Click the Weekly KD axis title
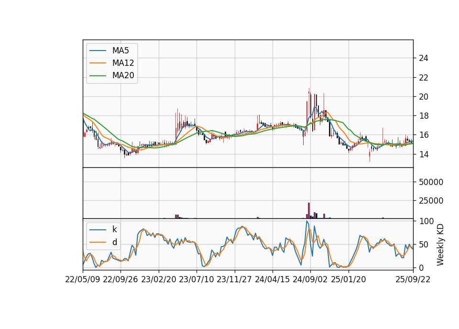The image size is (459, 329). 440,245
